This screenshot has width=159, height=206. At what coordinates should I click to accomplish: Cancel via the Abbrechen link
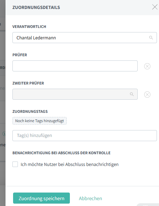coord(90,198)
